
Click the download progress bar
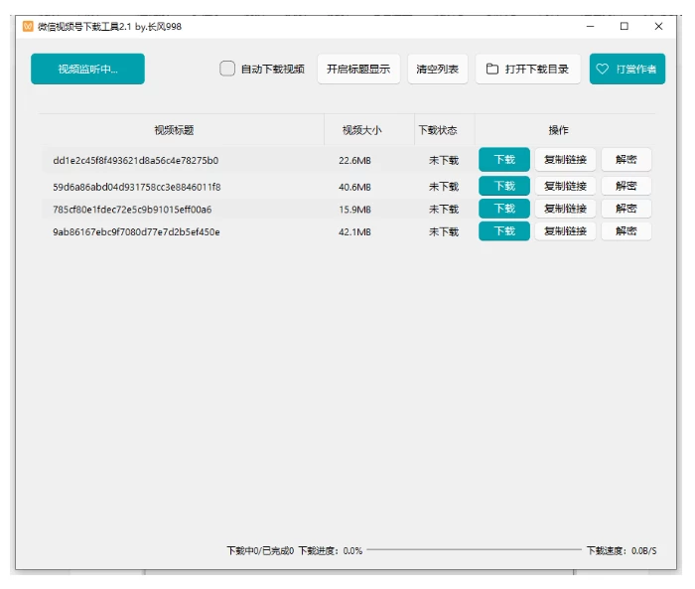coord(474,549)
